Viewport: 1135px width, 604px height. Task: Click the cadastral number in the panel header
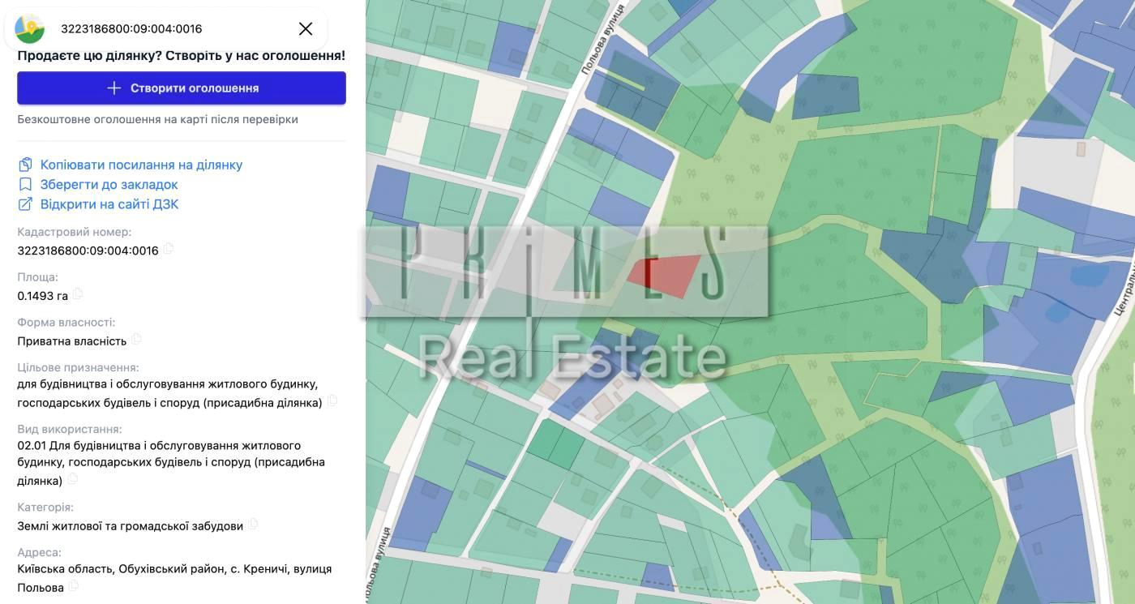point(131,29)
